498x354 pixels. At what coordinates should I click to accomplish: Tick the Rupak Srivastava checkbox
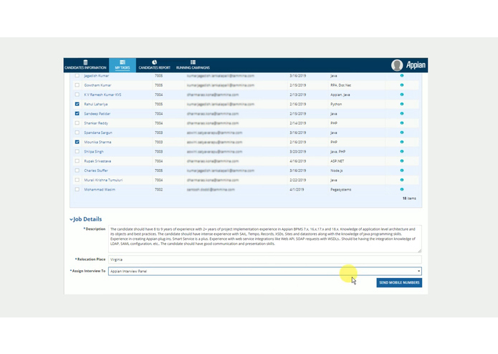77,161
